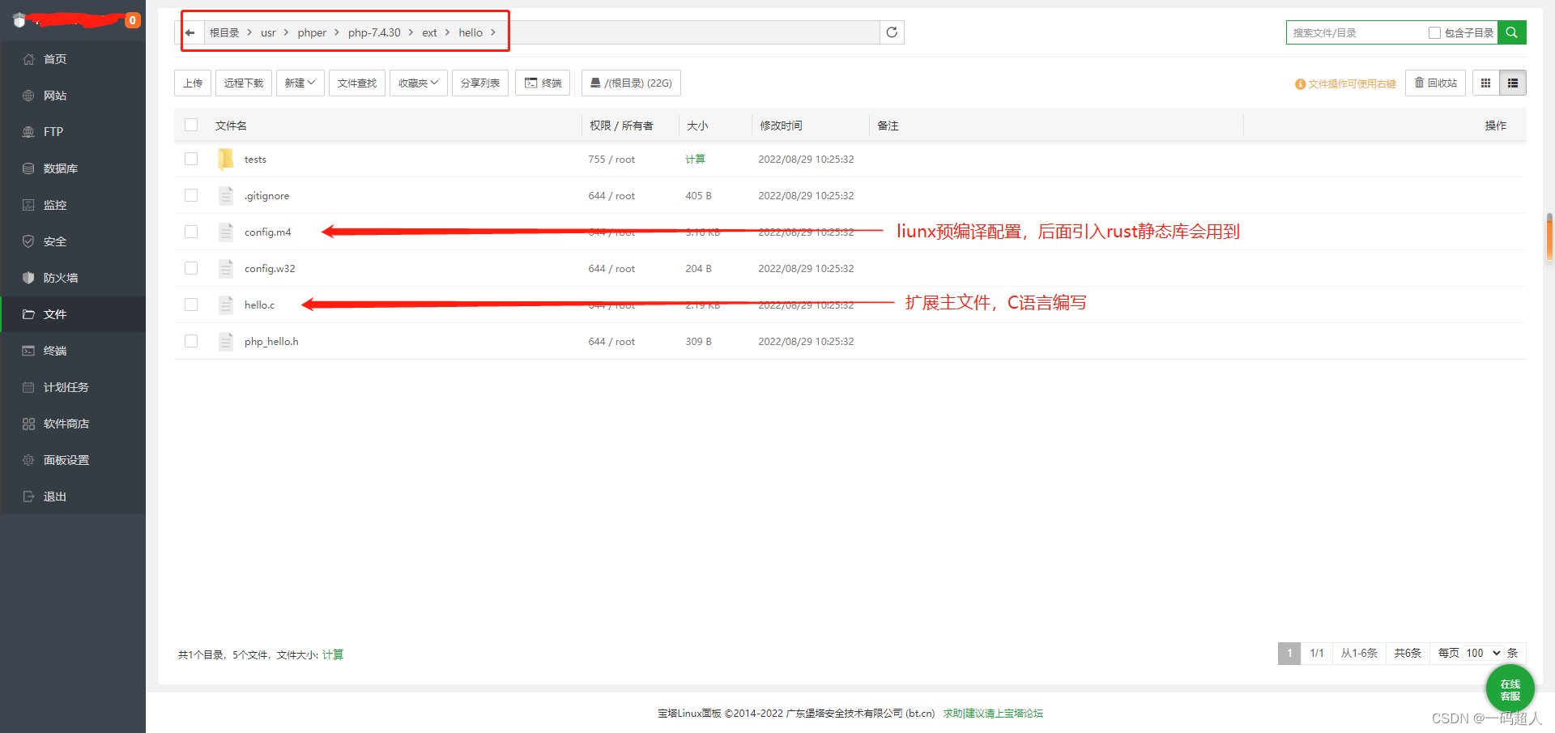Screen dimensions: 1555x733
Task: Click the 软件商店 app store icon
Action: click(x=28, y=424)
